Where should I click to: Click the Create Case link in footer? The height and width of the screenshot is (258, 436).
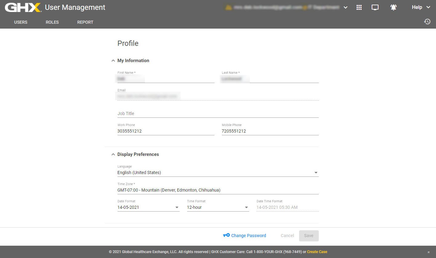click(x=317, y=252)
